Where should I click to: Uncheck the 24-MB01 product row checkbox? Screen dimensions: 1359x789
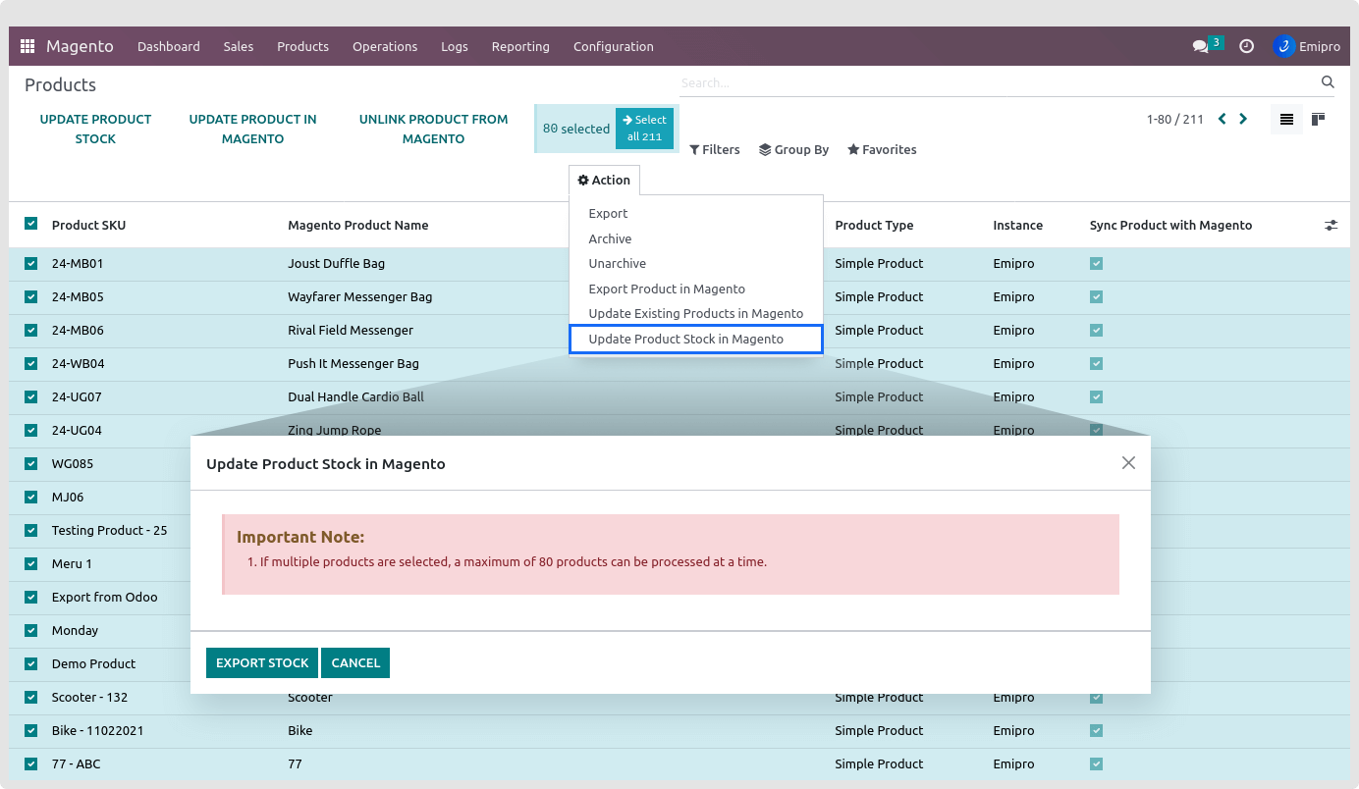(x=30, y=263)
